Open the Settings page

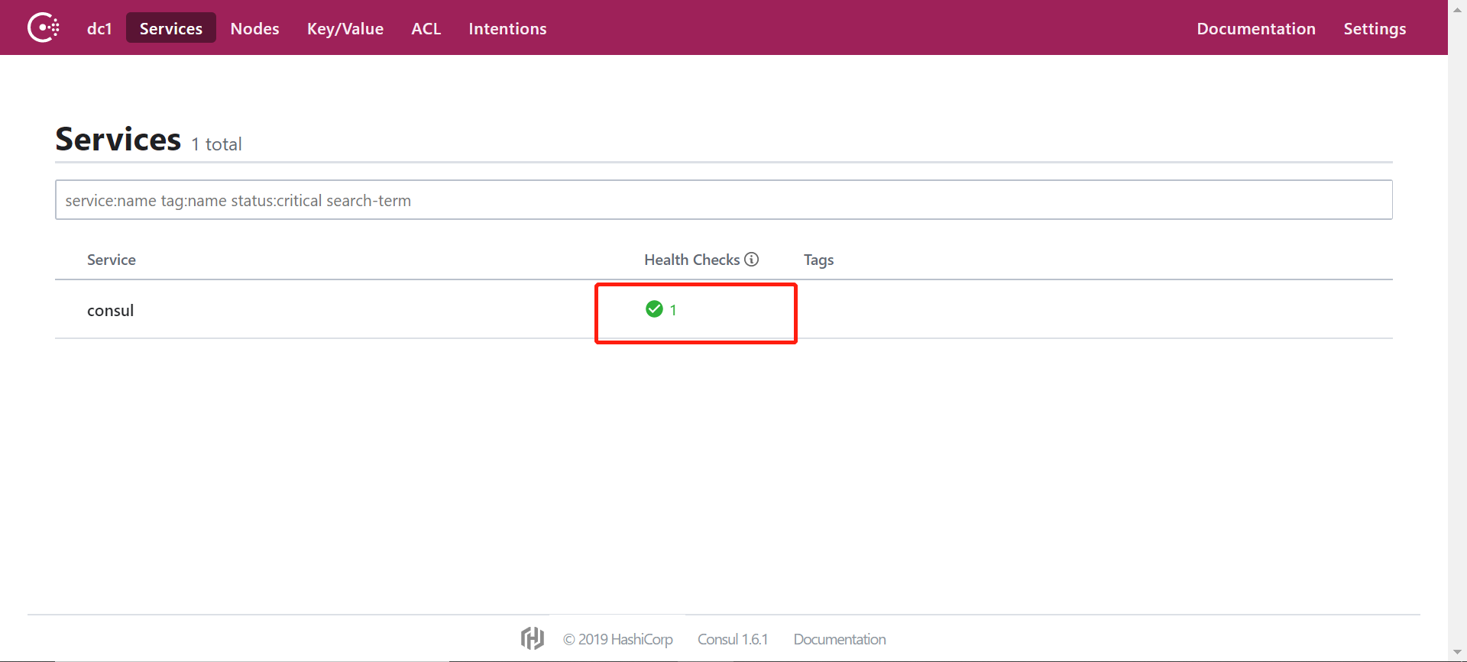tap(1375, 28)
